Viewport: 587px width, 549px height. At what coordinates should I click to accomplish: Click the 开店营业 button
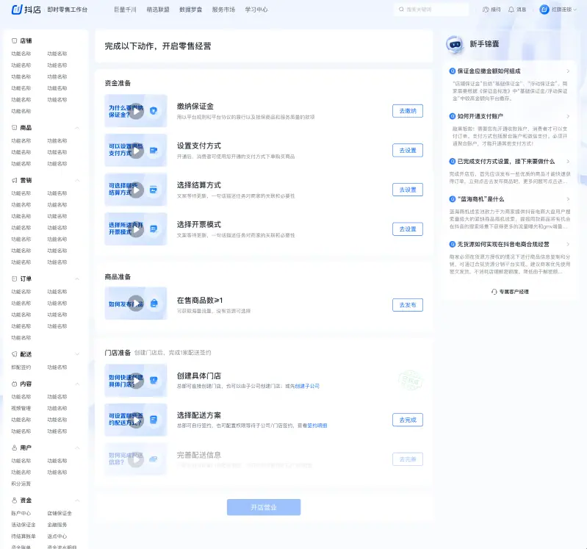click(264, 507)
